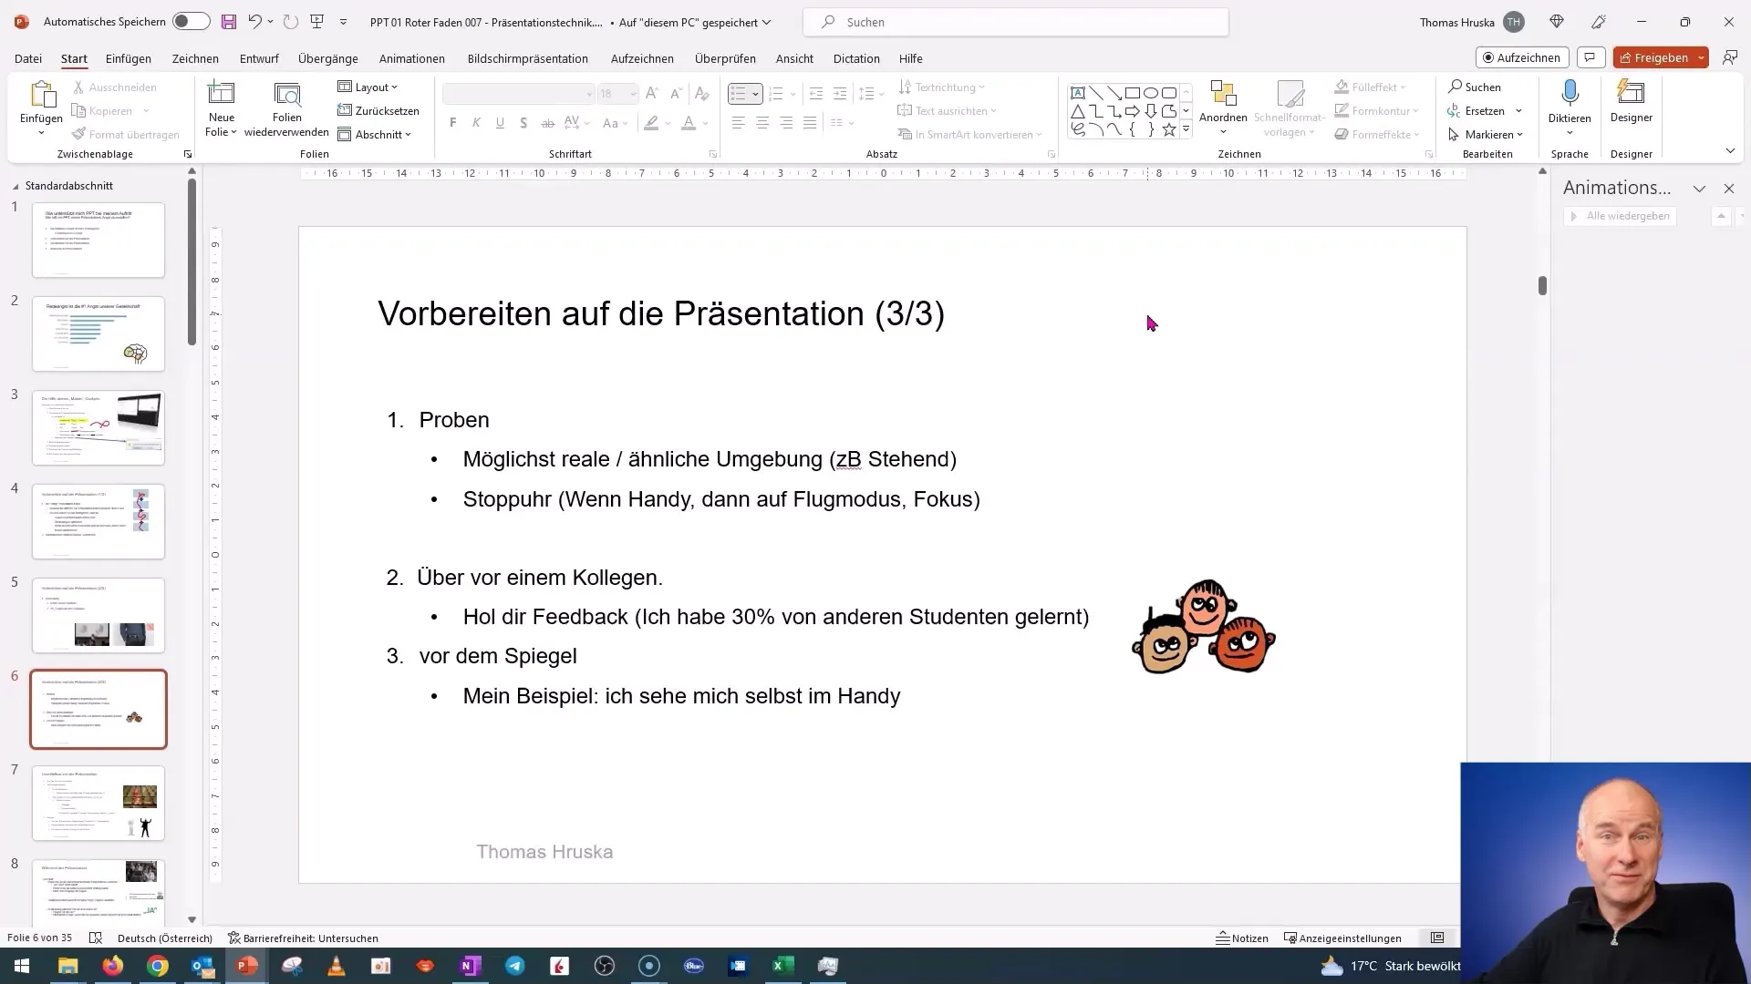1751x984 pixels.
Task: Click the slide vertical scrollbar thumb
Action: [x=1542, y=286]
